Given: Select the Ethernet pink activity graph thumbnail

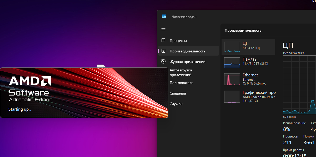Looking at the screenshot, I should (x=232, y=79).
